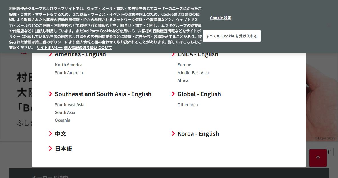Click the scroll-to-top arrow button
This screenshot has height=178, width=338.
pos(318,158)
